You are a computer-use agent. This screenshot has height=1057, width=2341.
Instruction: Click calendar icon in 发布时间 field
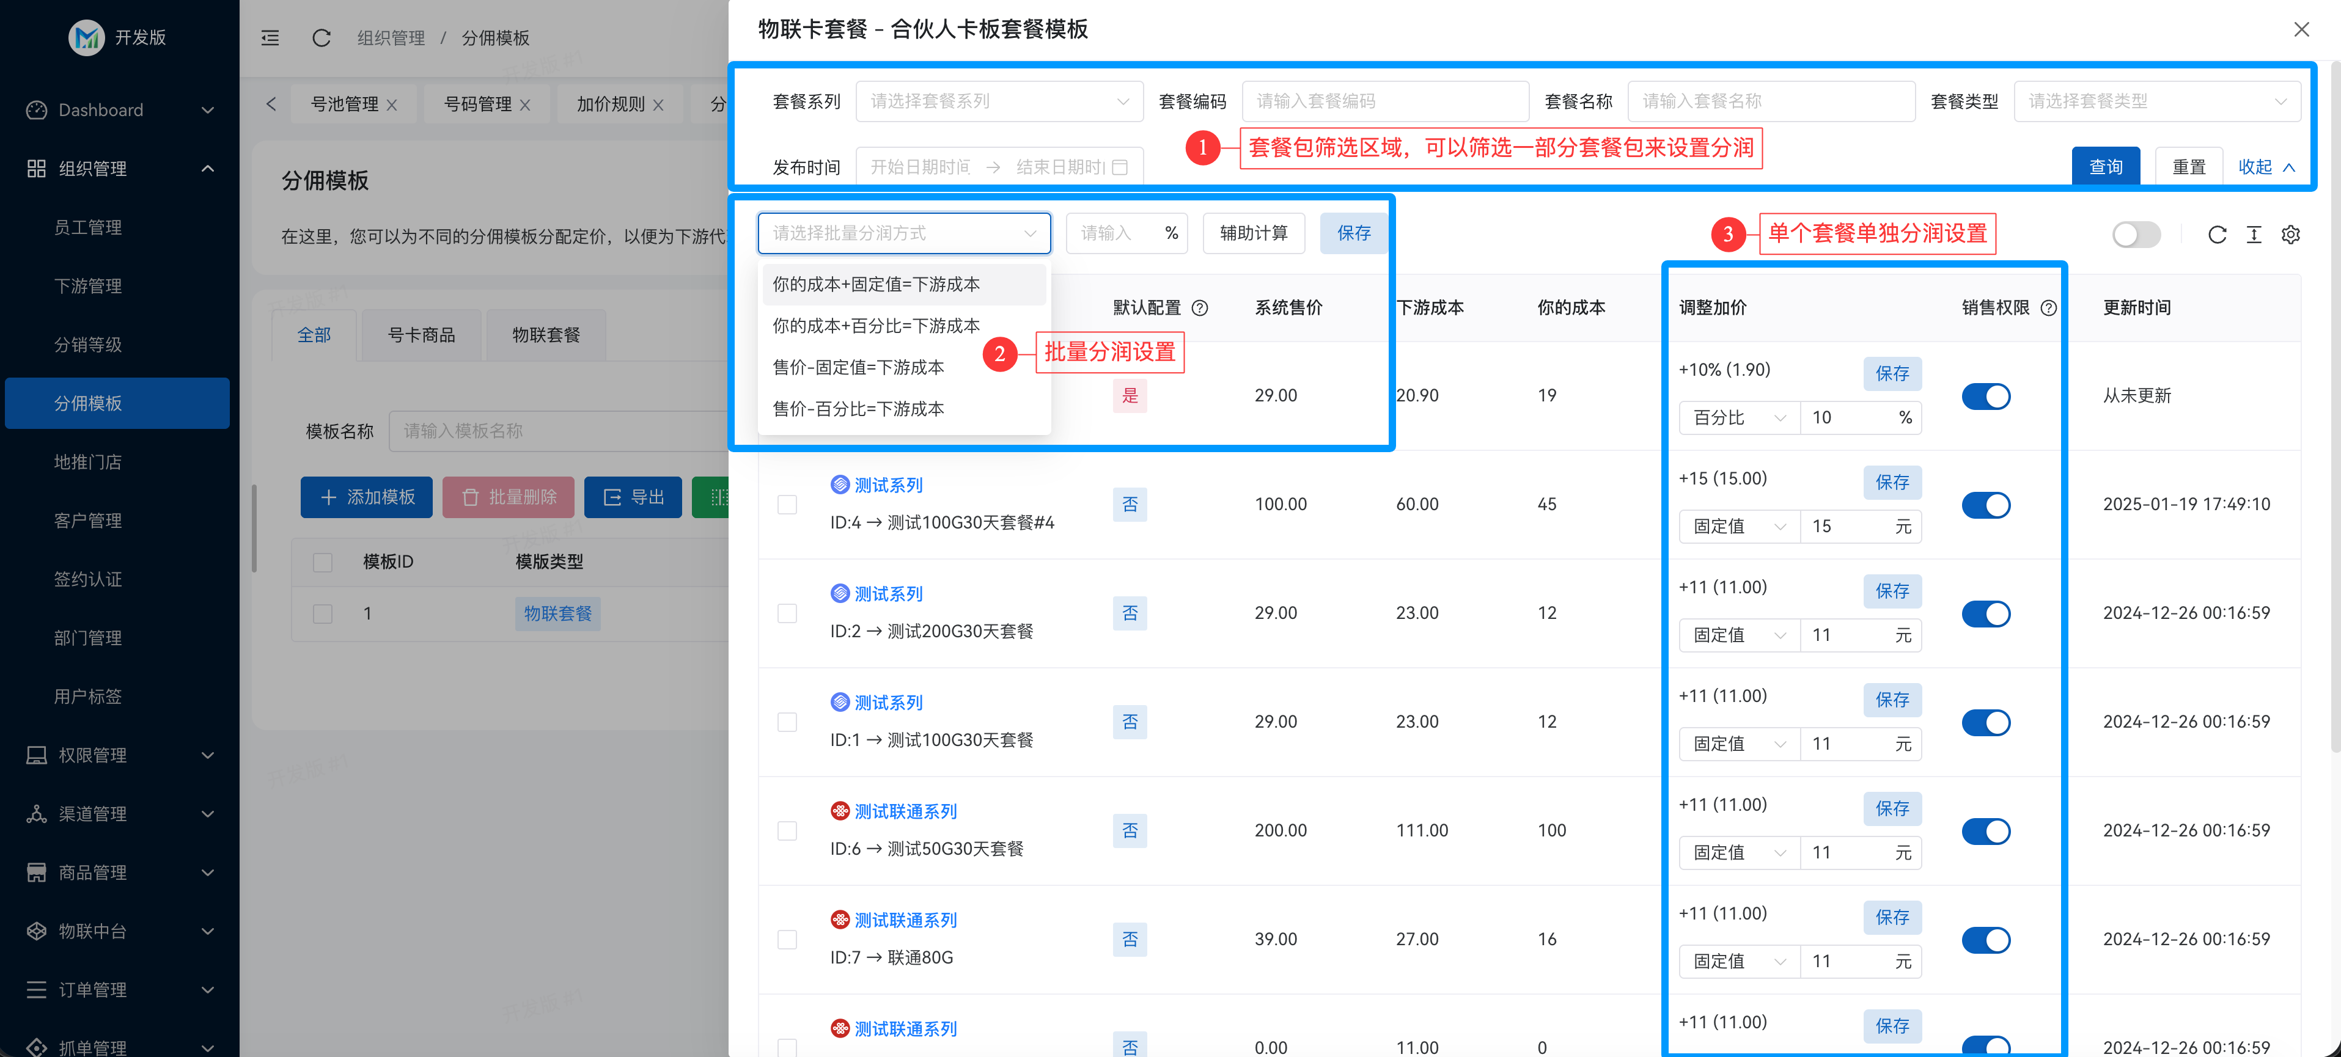coord(1120,167)
